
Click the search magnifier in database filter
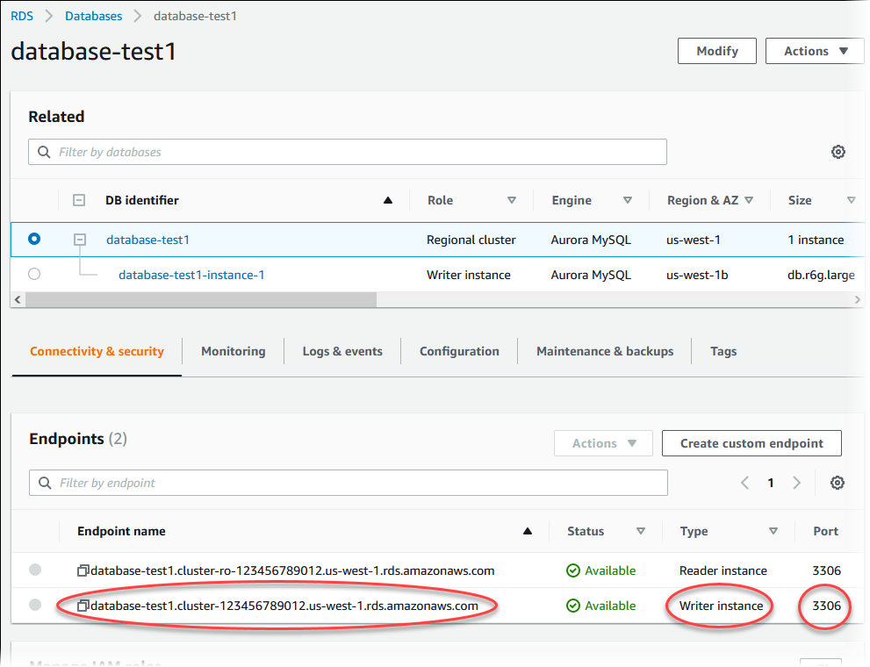point(43,152)
